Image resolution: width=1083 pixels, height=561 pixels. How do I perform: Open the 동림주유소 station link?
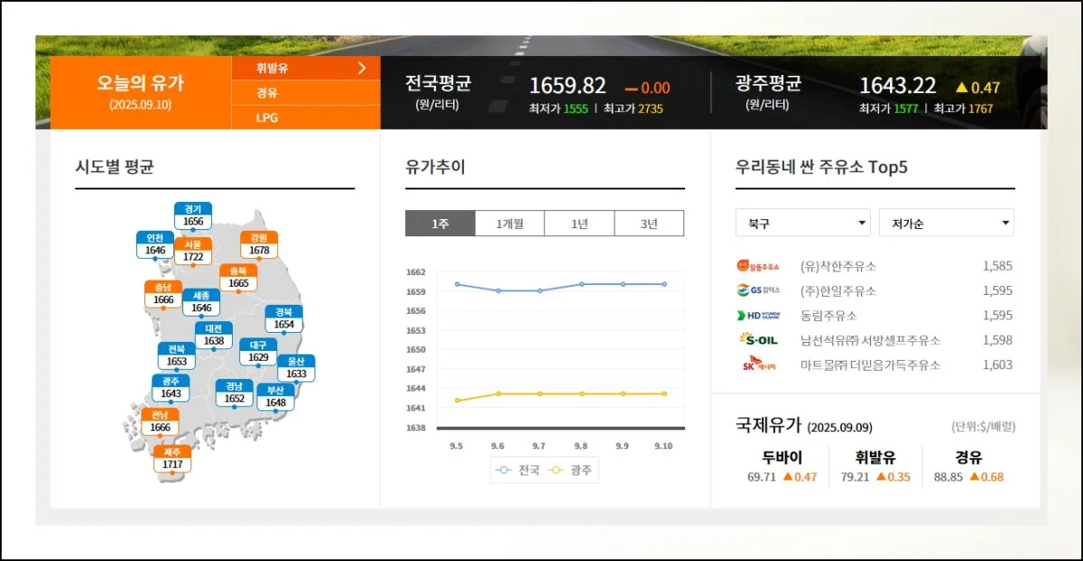[828, 316]
